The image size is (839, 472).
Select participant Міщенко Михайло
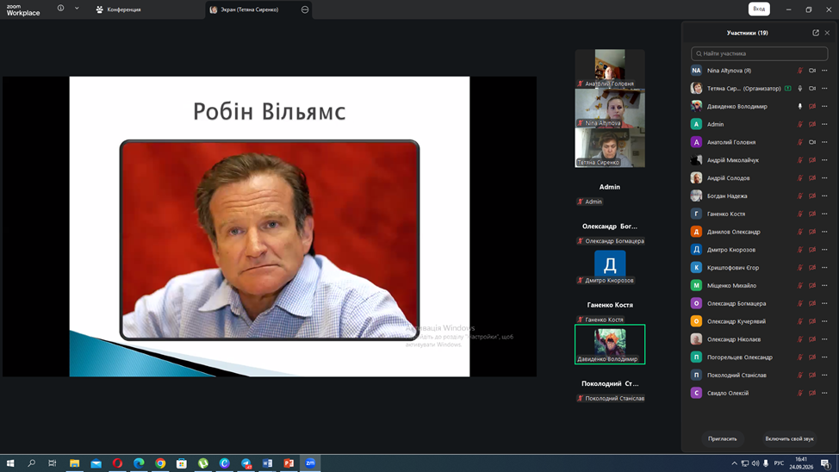tap(759, 286)
